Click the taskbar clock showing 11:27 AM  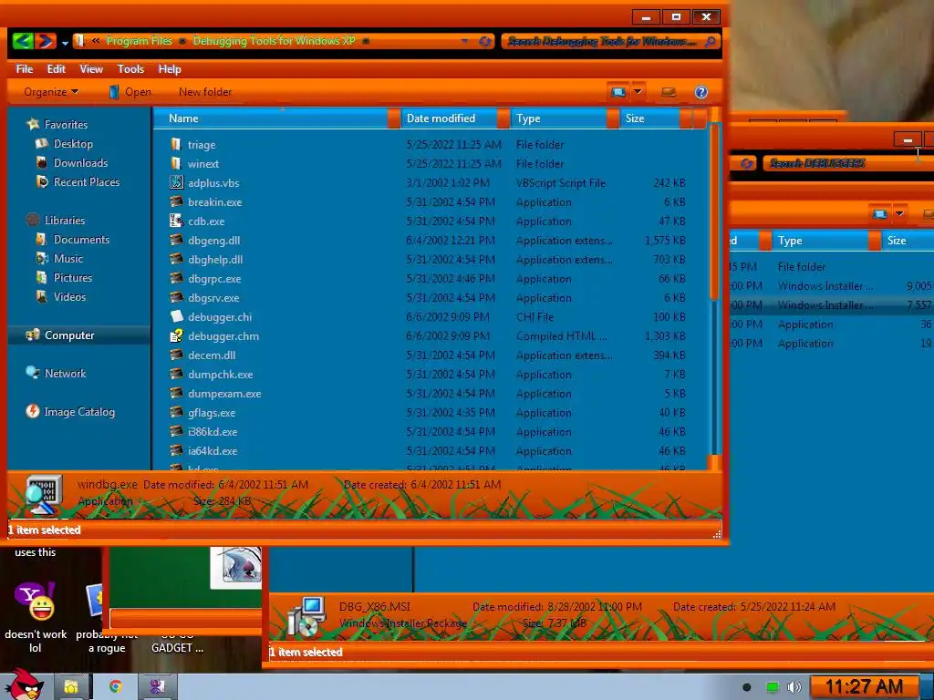[x=864, y=687]
